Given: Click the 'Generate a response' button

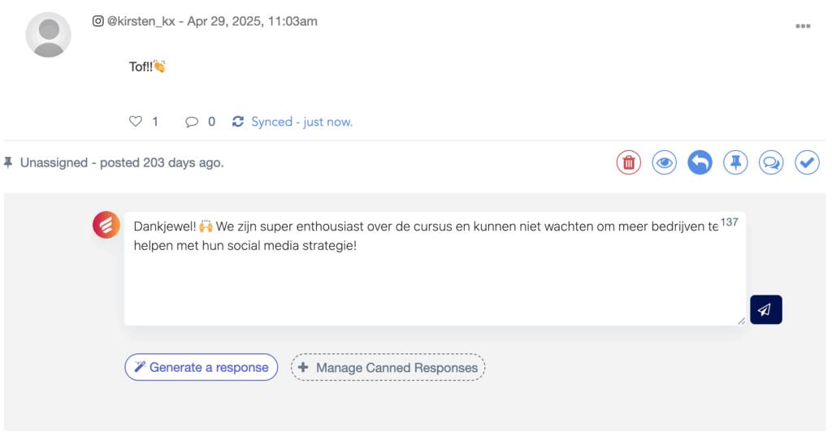Looking at the screenshot, I should [x=201, y=367].
